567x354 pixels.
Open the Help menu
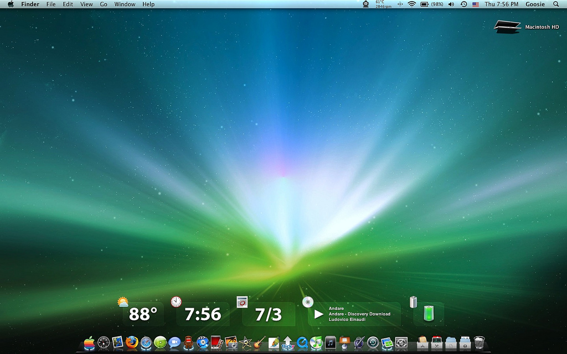[x=148, y=4]
